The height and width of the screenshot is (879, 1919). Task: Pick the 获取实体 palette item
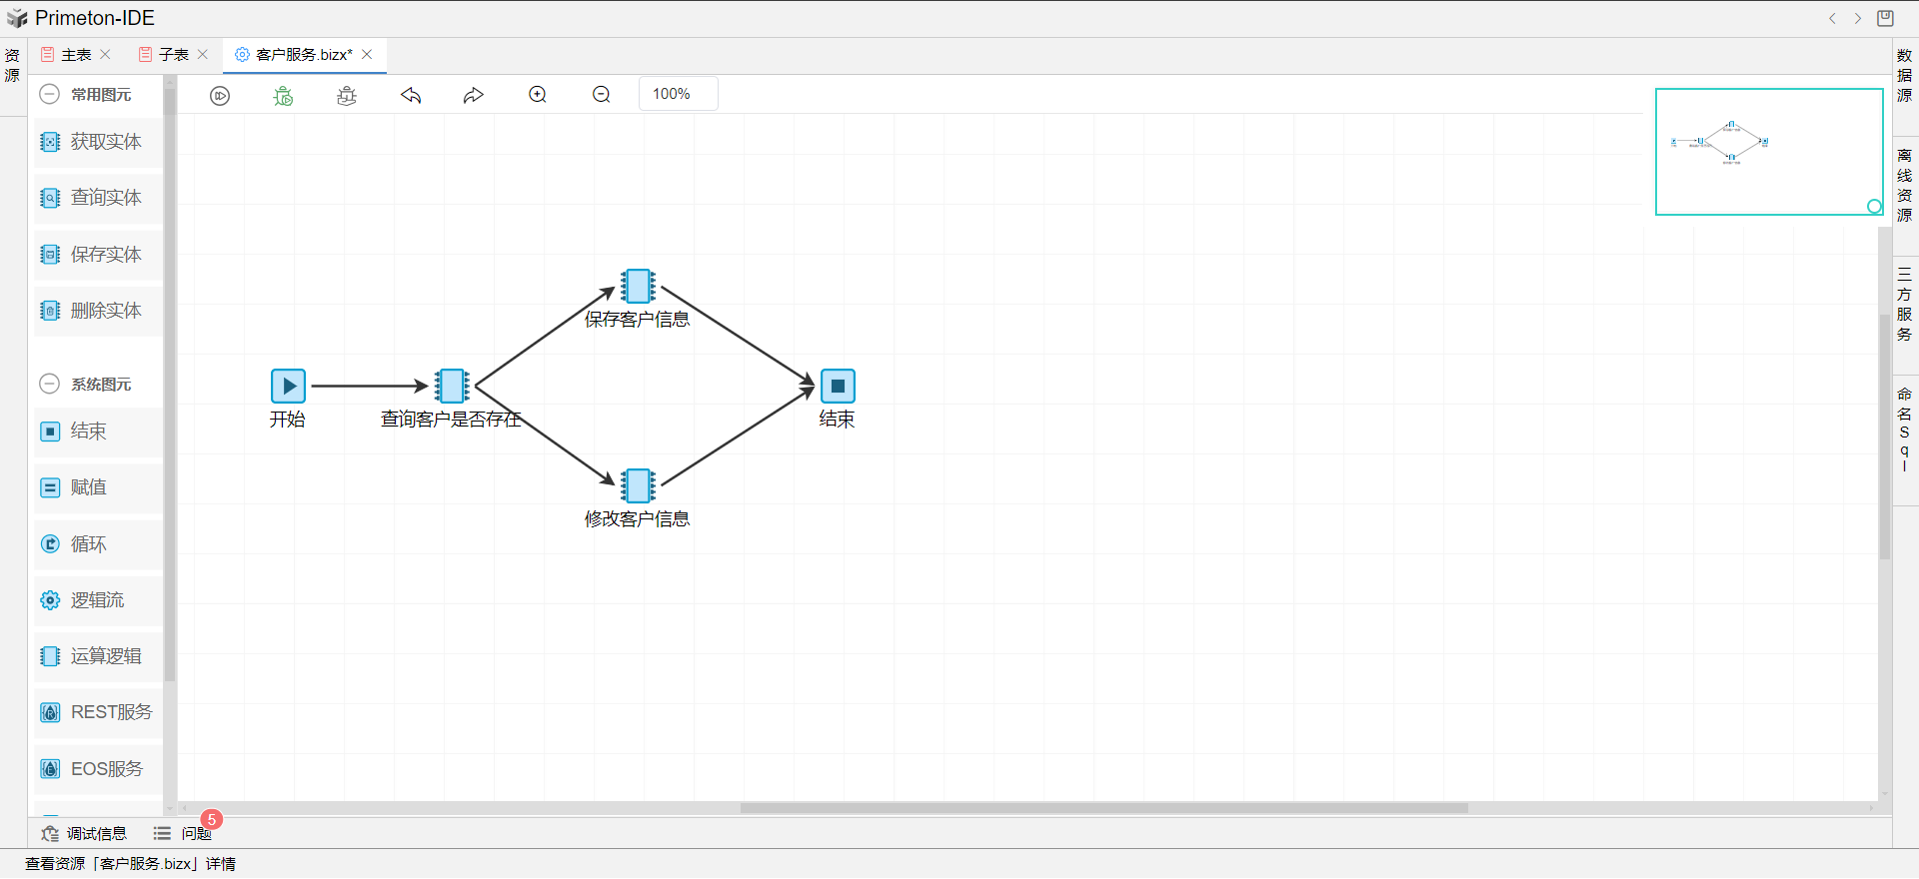[x=98, y=142]
